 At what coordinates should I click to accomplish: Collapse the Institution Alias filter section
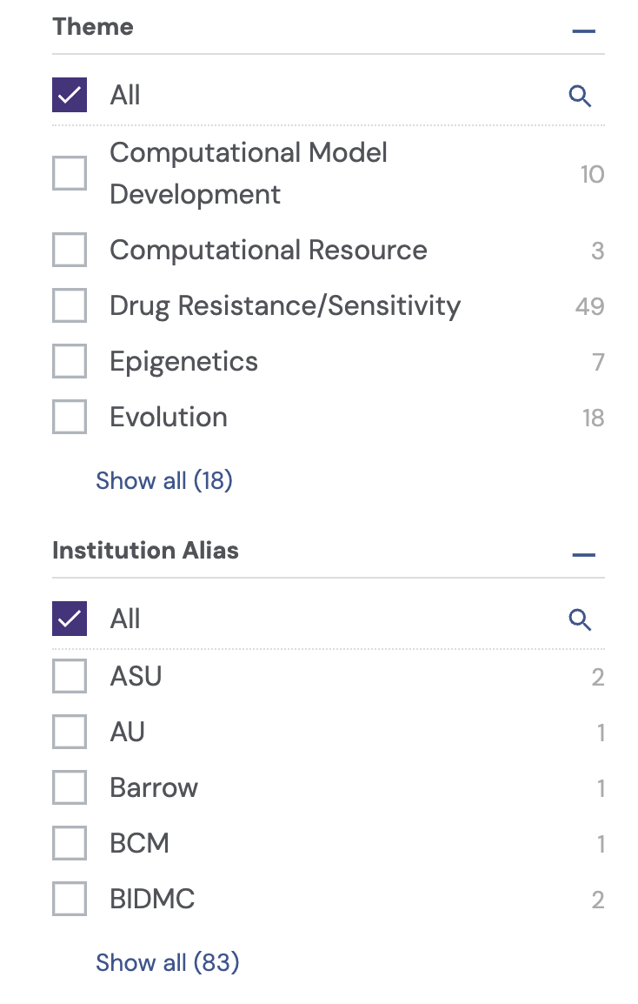584,555
